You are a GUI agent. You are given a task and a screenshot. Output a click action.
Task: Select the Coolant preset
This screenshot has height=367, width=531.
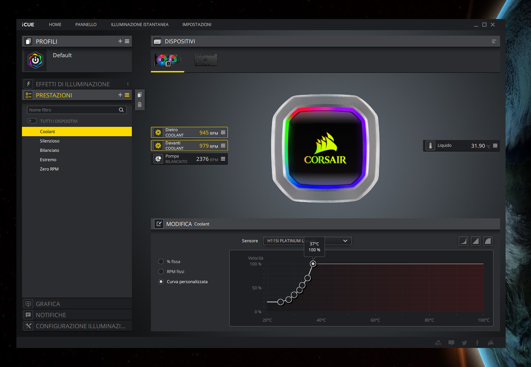point(77,131)
